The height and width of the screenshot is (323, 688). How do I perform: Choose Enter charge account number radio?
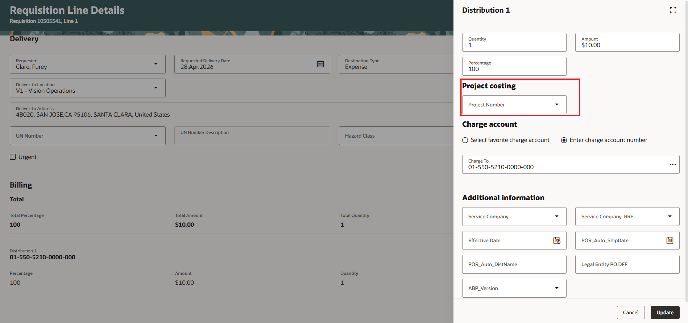point(564,140)
